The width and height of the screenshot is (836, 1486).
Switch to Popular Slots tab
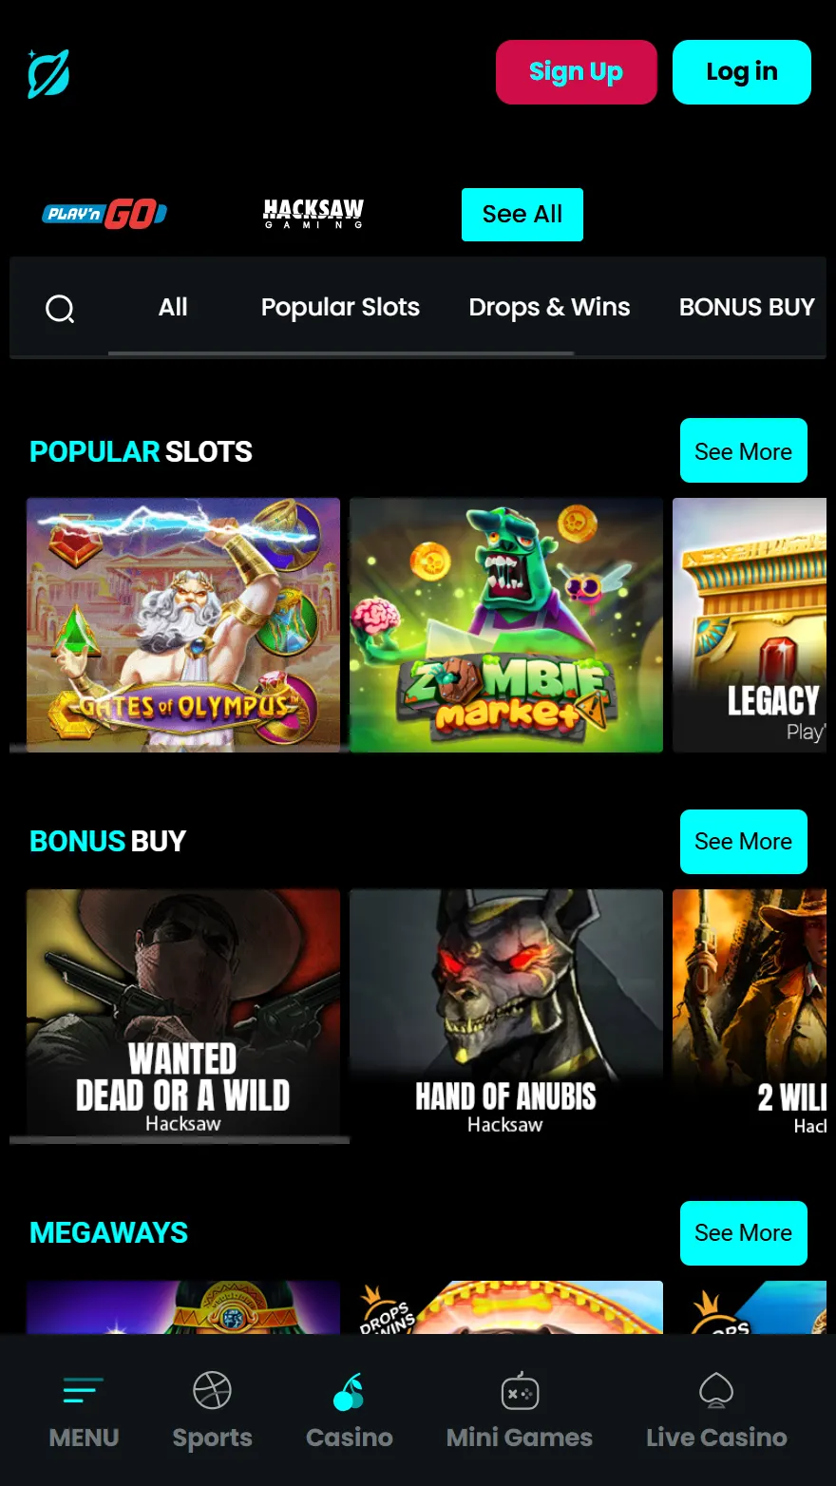click(340, 307)
